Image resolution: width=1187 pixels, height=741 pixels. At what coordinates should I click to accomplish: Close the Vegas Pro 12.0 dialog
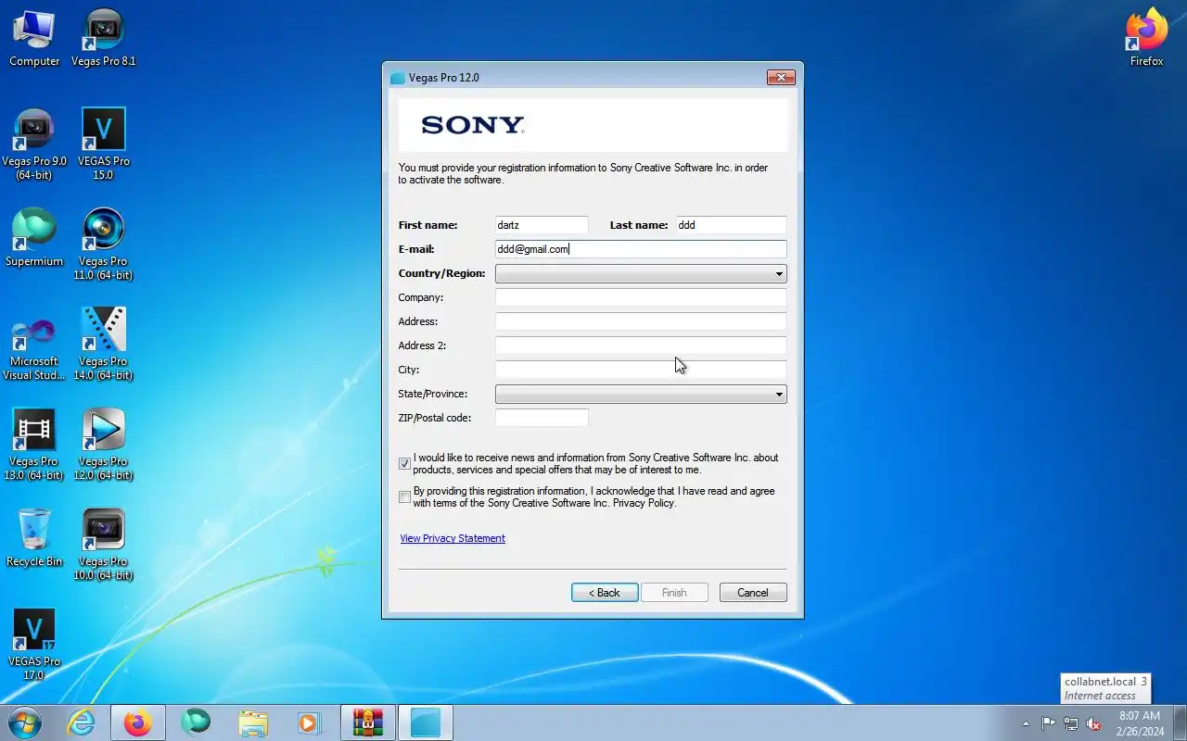(x=781, y=78)
